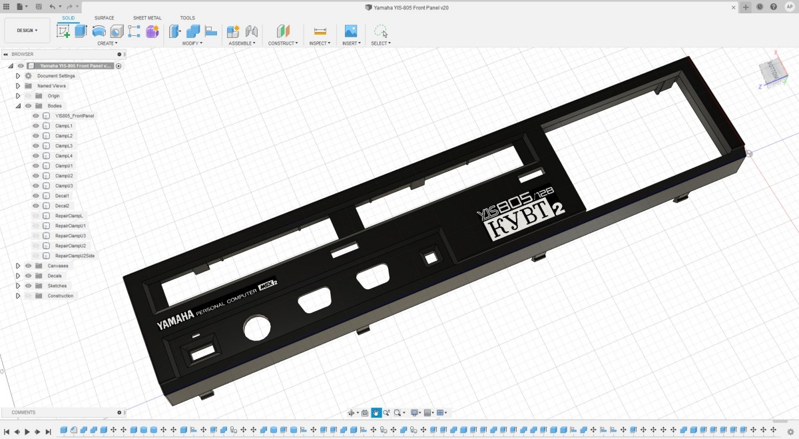Select the Create Sketch tool

coord(64,31)
